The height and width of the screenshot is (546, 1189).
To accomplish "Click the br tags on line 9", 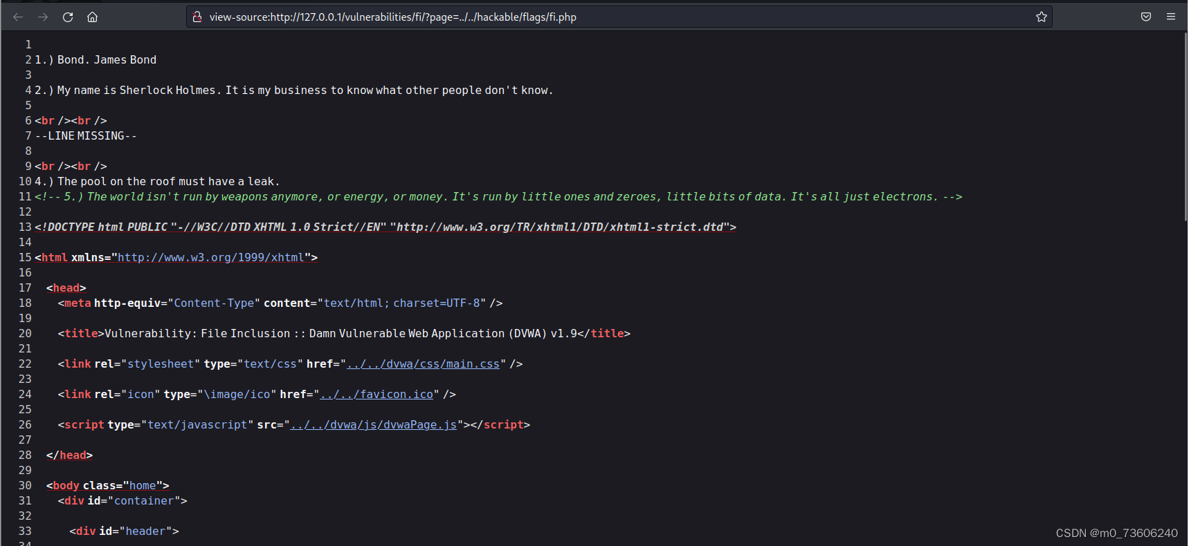I will pos(71,166).
